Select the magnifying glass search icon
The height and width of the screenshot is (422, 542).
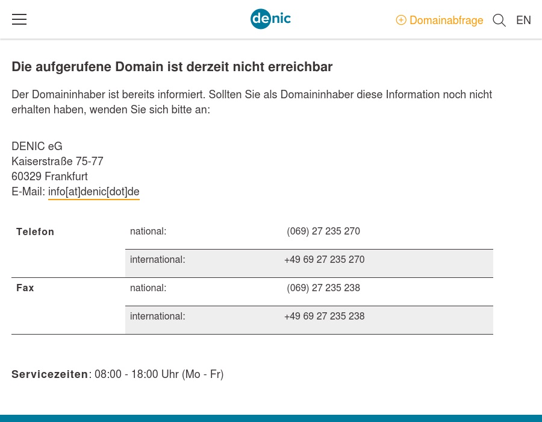[499, 20]
